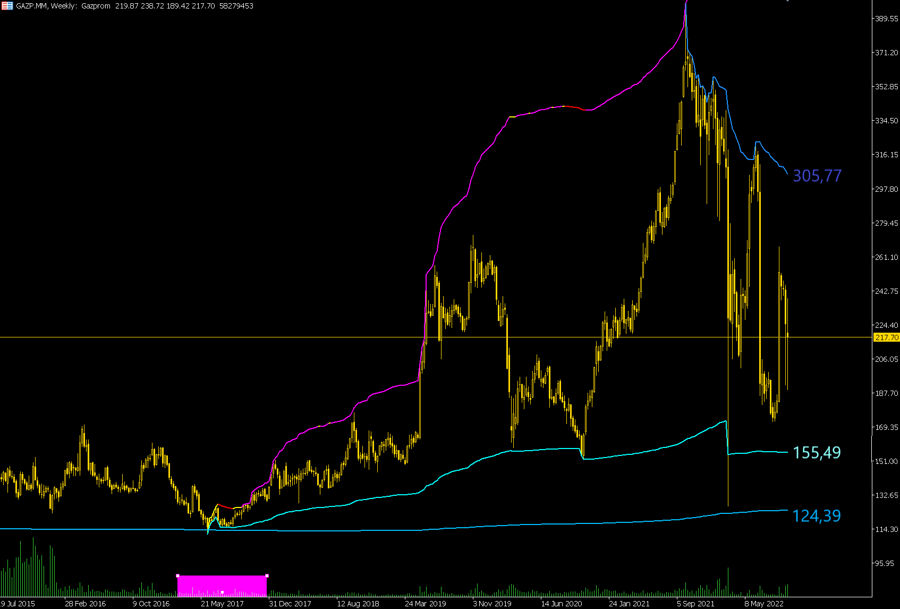Click the 21 May 2017 date label
The height and width of the screenshot is (609, 900).
coord(222,604)
